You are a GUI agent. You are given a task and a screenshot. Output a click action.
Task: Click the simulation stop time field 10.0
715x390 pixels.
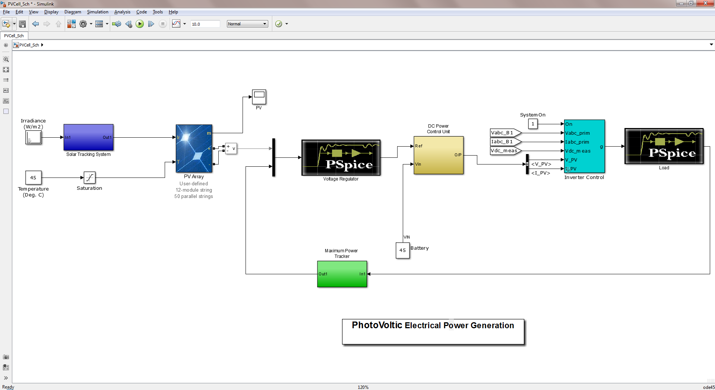[205, 24]
